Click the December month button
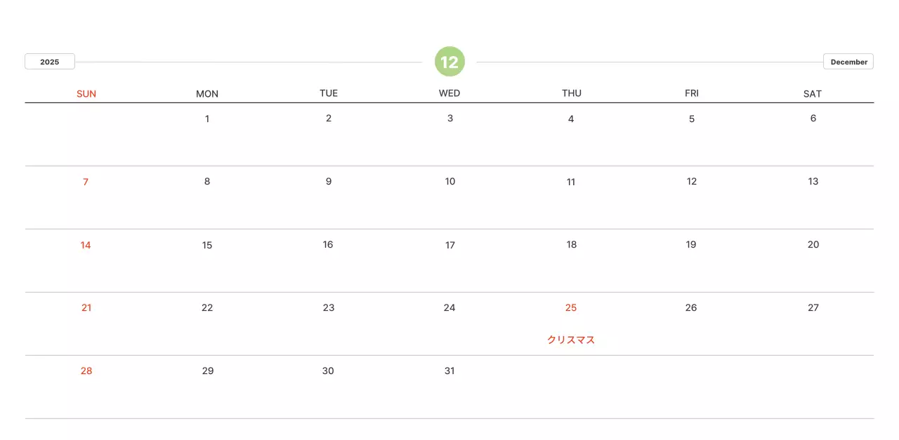Viewport: 899px width, 440px height. click(848, 62)
